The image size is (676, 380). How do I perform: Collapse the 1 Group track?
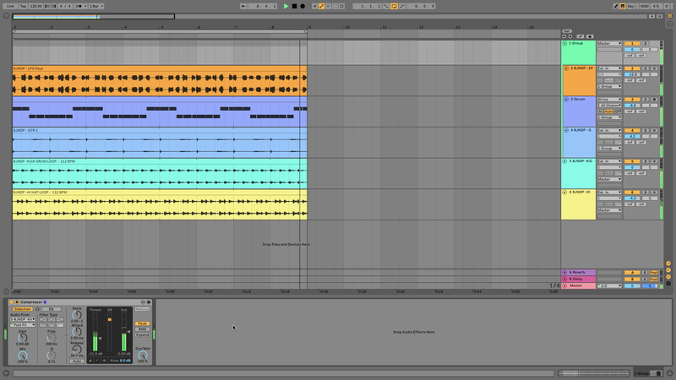tap(564, 43)
